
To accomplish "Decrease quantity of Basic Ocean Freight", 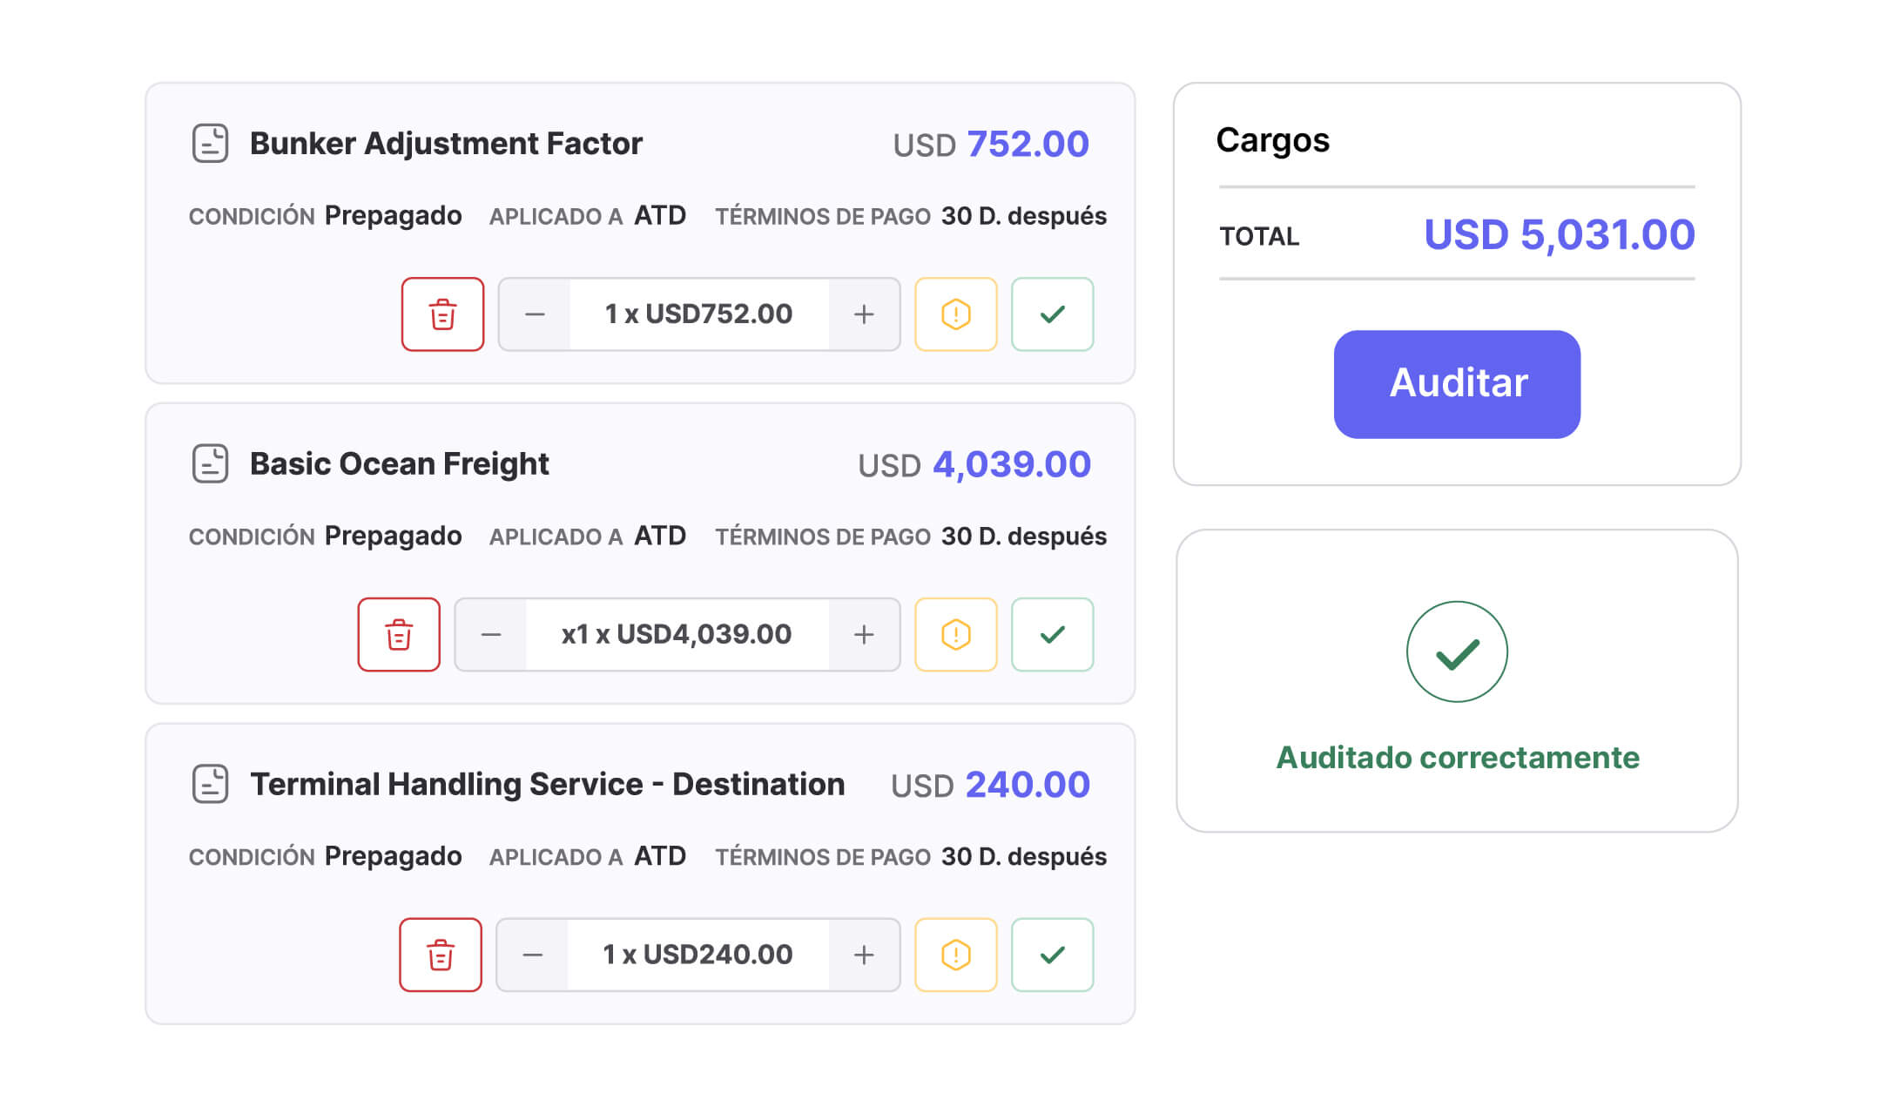I will point(491,635).
